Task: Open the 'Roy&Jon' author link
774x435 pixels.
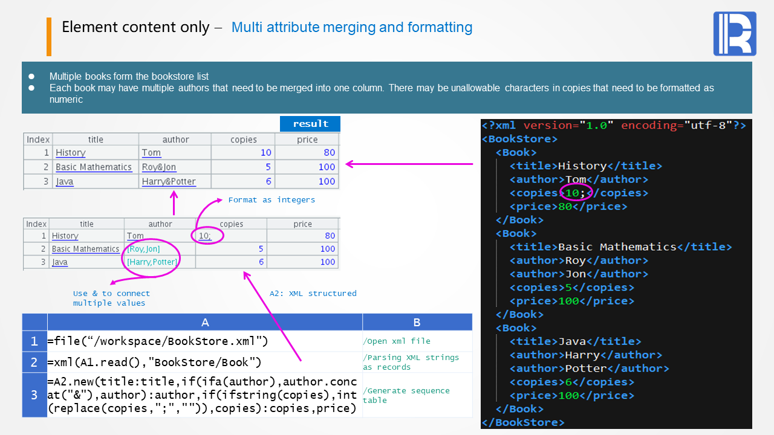Action: click(x=158, y=167)
